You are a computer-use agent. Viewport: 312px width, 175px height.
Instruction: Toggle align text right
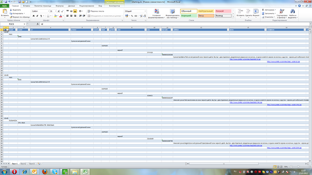[75, 16]
